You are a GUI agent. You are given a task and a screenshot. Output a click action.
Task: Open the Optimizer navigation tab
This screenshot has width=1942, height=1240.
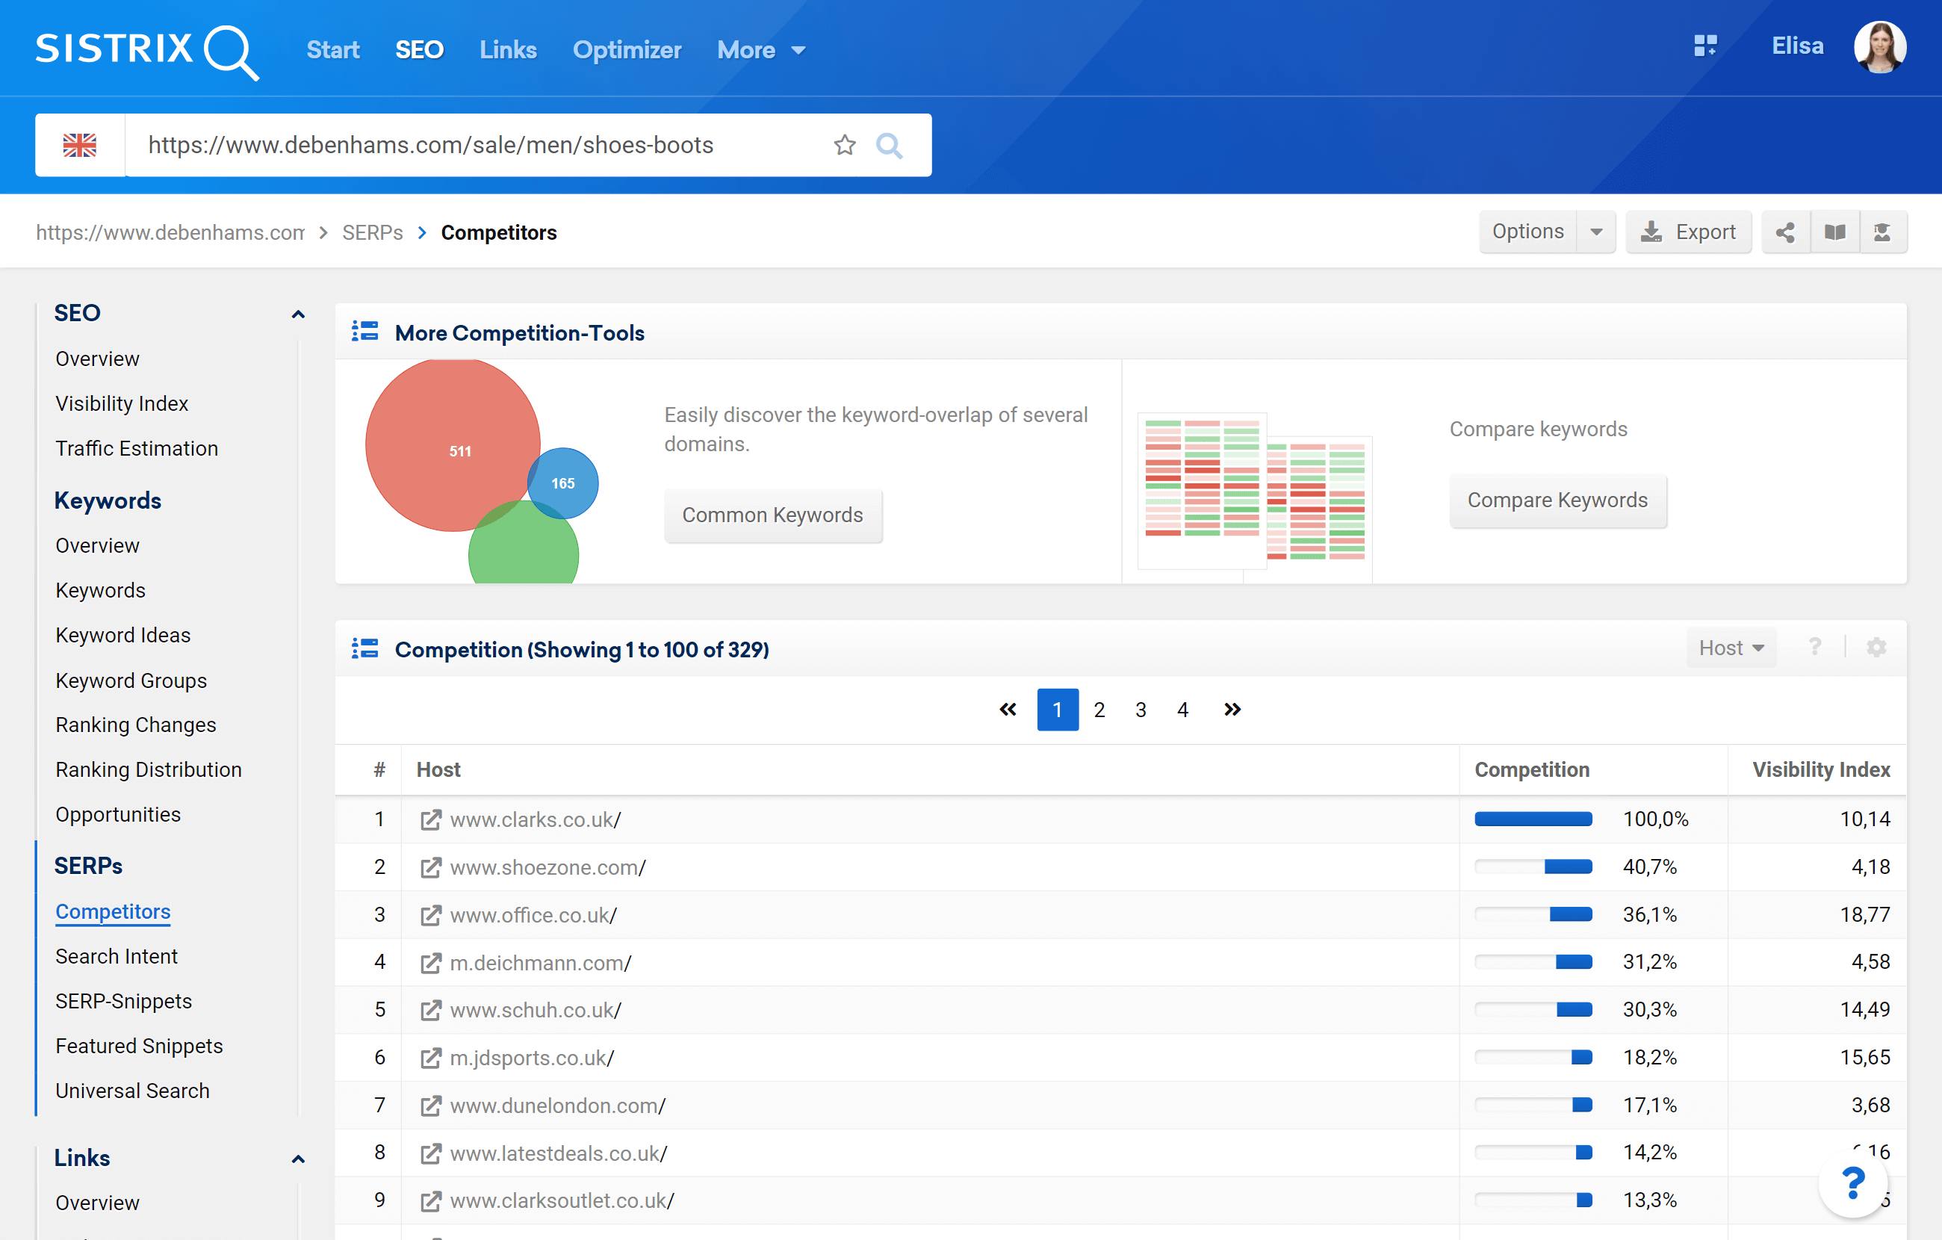(x=627, y=50)
